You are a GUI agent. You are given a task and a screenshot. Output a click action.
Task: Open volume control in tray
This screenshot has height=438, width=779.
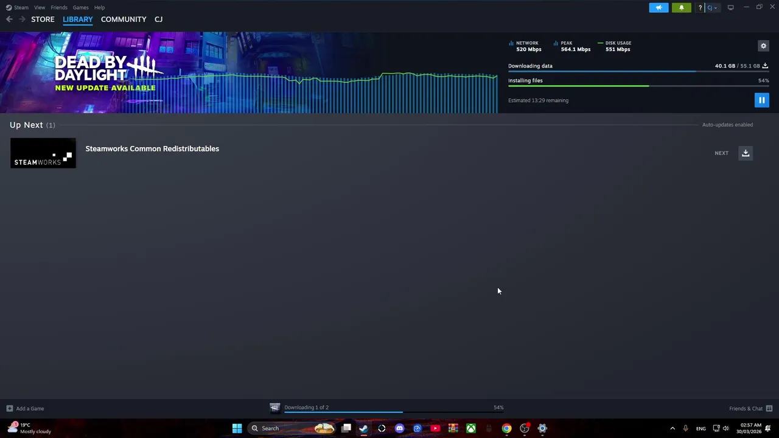[725, 428]
